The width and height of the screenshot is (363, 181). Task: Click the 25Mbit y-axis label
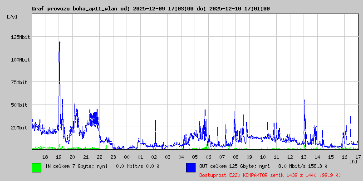coord(21,128)
